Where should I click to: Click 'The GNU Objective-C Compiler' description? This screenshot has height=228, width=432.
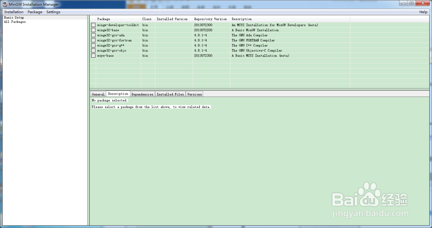tap(257, 51)
